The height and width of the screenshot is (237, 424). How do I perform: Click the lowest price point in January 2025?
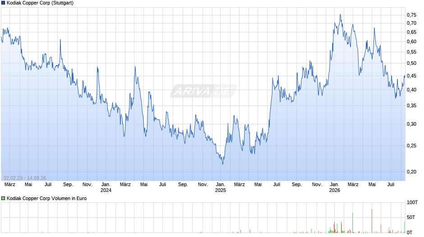coord(222,164)
